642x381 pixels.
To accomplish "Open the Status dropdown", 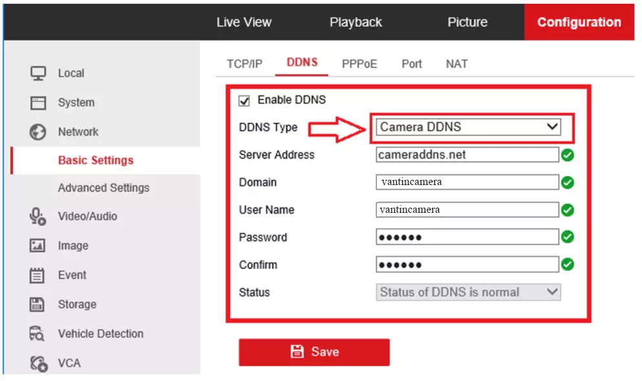I will tap(468, 292).
